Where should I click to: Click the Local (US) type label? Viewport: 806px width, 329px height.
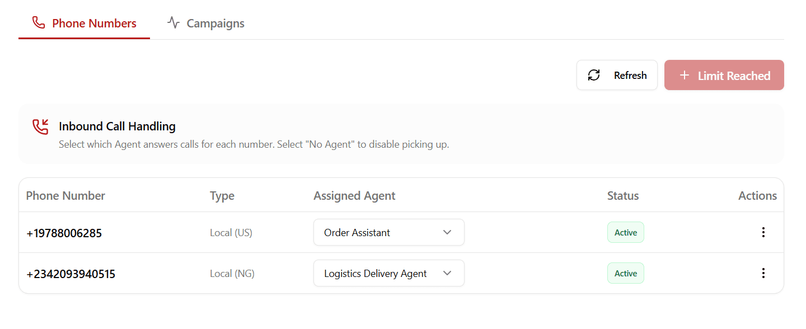point(231,233)
